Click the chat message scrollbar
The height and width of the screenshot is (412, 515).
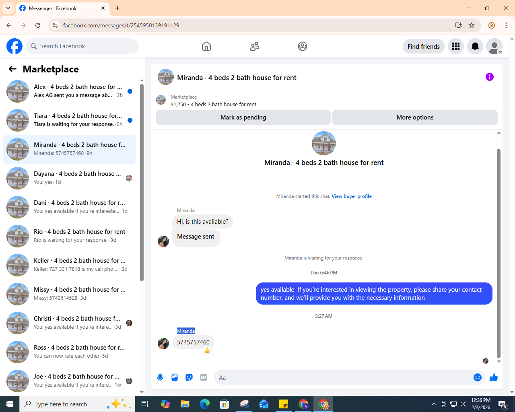point(499,253)
